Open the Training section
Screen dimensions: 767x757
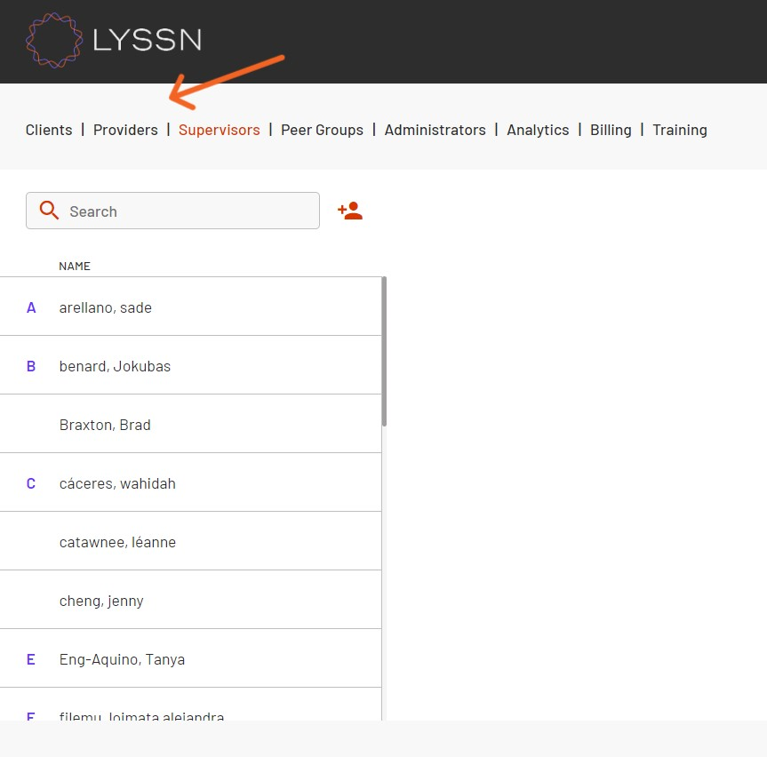click(680, 130)
